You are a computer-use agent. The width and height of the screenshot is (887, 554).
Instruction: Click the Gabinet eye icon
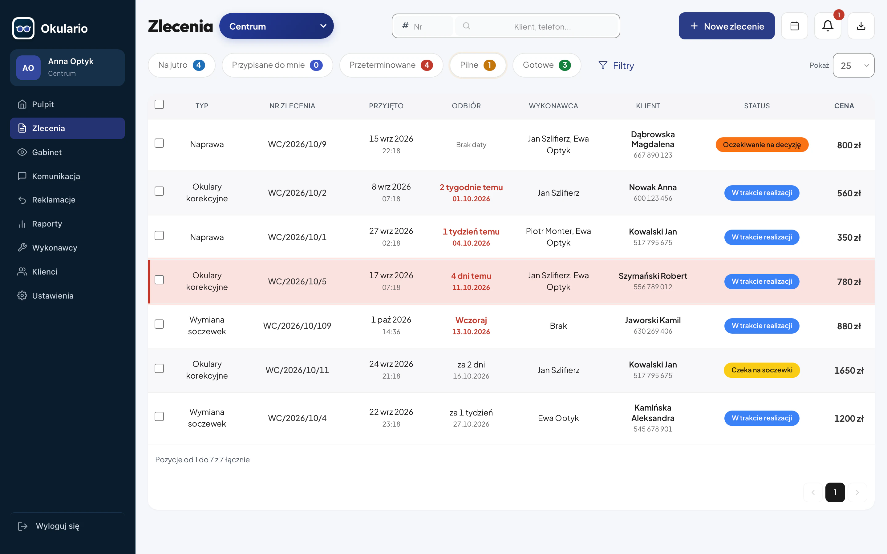pyautogui.click(x=22, y=152)
